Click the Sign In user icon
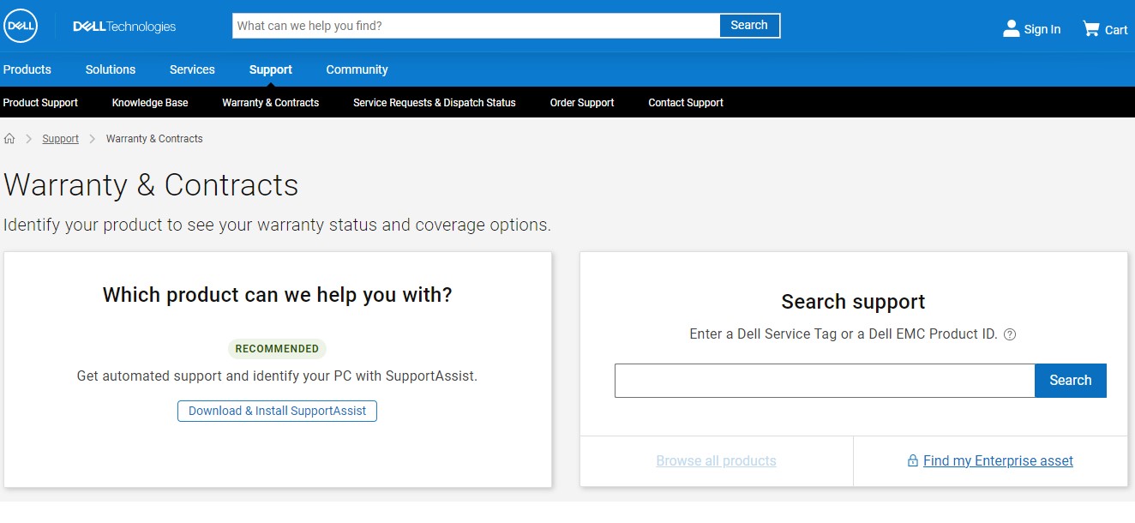 (1012, 28)
